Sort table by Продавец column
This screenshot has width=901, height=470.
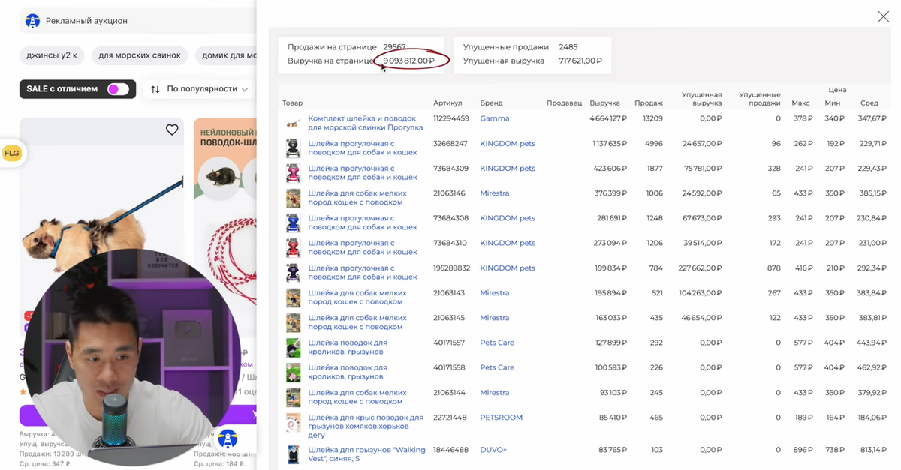point(564,103)
